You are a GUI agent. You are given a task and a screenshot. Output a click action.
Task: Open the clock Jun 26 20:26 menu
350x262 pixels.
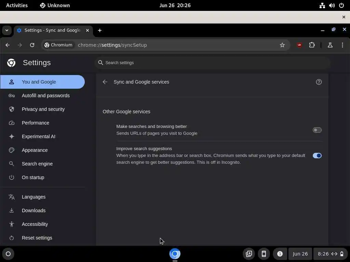175,5
